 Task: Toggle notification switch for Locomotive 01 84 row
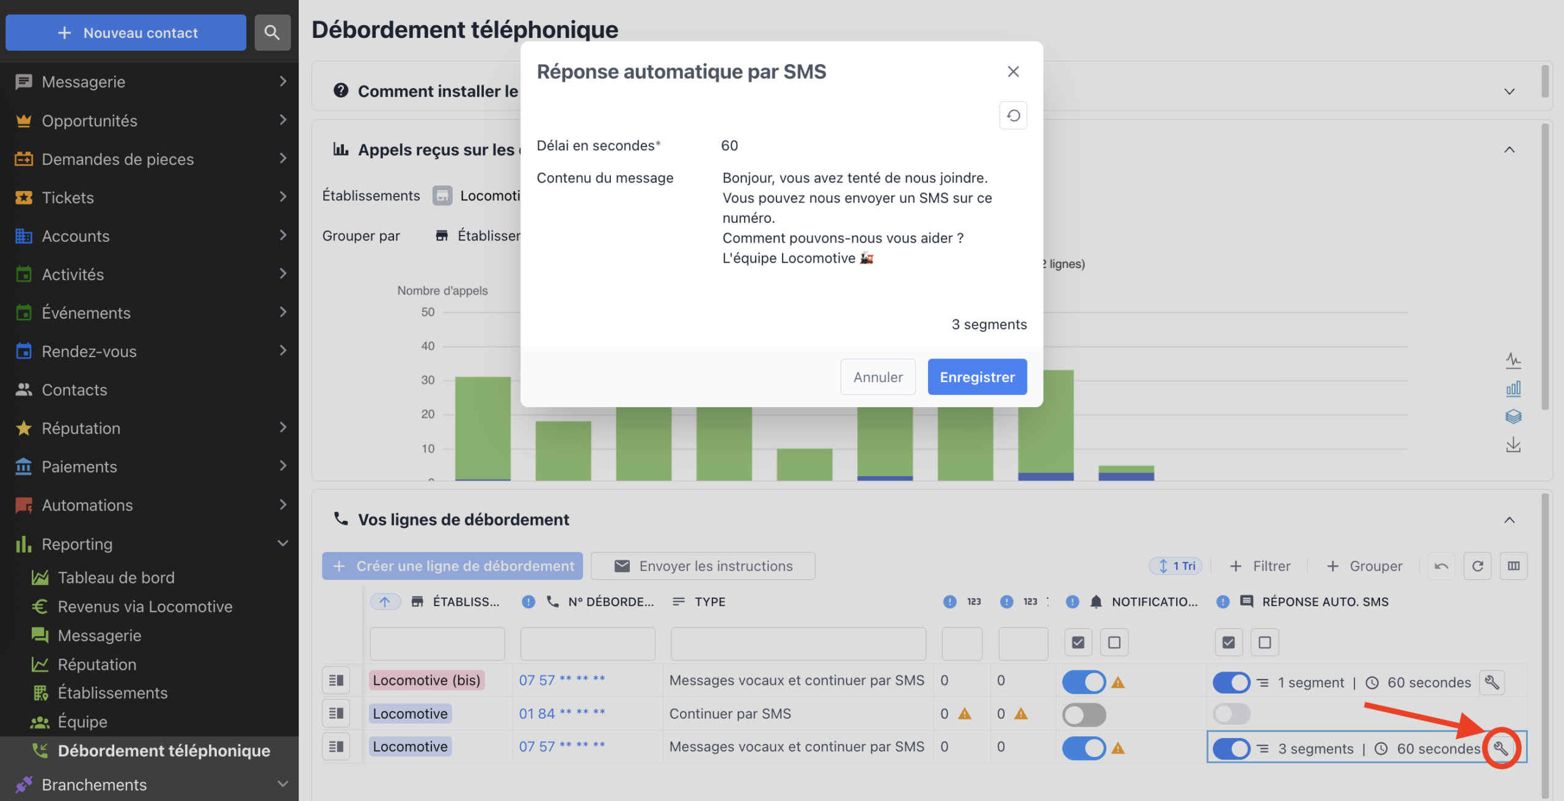click(1084, 714)
